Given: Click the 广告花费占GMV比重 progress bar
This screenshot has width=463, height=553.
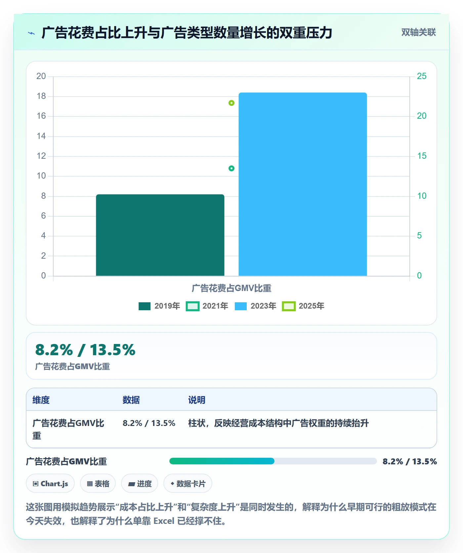Looking at the screenshot, I should click(273, 461).
